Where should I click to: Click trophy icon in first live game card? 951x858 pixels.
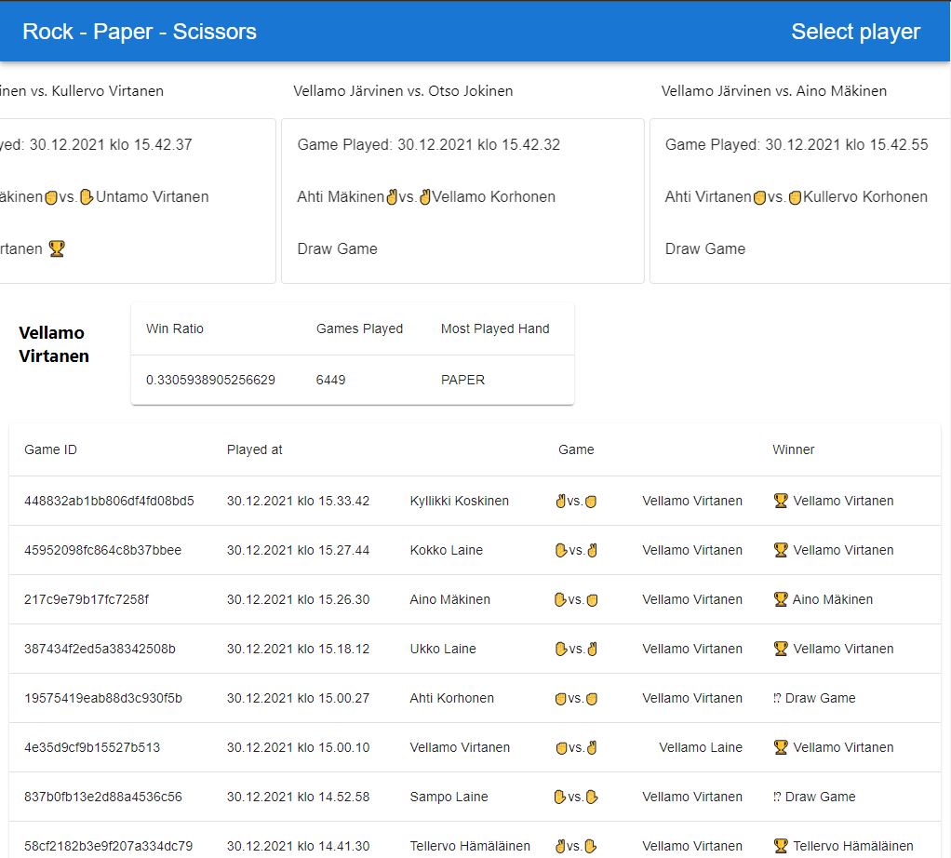(57, 248)
